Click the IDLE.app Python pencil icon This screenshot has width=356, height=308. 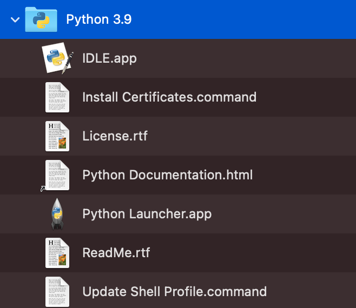coord(58,58)
